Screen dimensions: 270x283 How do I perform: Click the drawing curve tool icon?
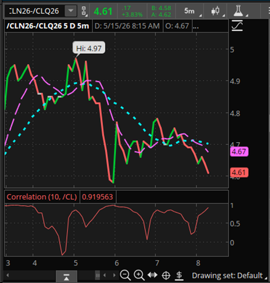237,26
